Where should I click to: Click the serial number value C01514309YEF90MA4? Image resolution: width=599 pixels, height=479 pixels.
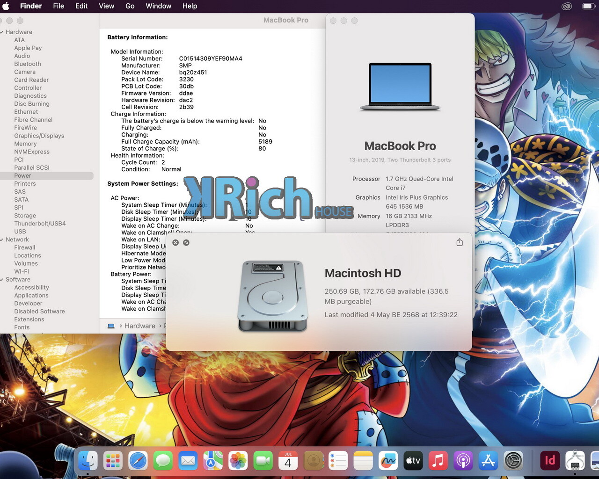coord(211,59)
